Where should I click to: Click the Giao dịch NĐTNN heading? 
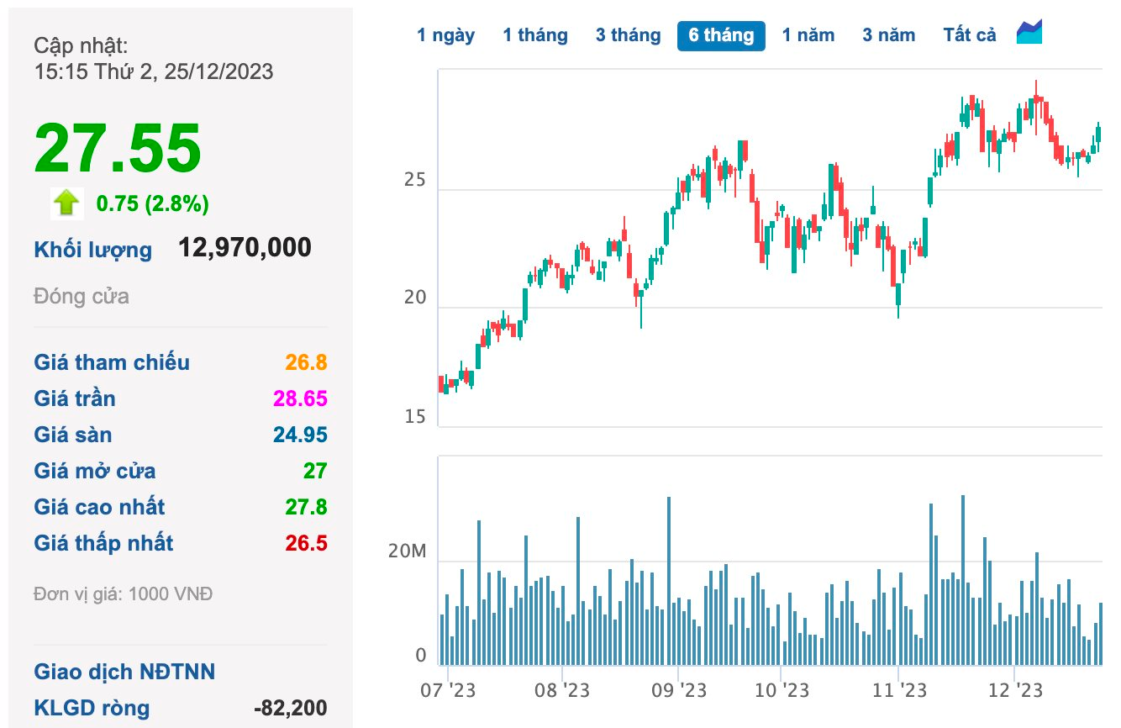(x=124, y=672)
